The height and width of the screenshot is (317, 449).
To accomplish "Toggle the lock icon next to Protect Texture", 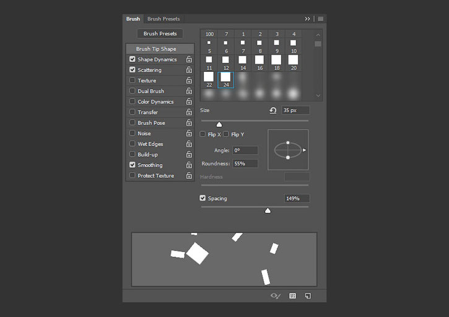I will click(189, 176).
